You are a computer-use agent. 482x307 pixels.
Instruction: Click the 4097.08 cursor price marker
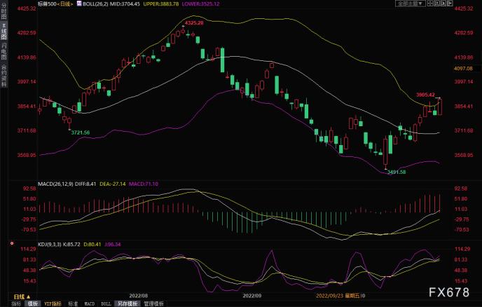[463, 68]
